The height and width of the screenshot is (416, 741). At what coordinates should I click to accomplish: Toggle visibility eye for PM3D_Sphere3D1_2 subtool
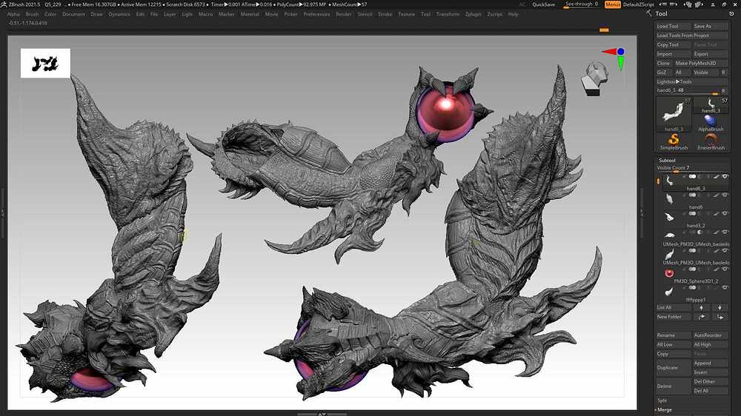725,269
